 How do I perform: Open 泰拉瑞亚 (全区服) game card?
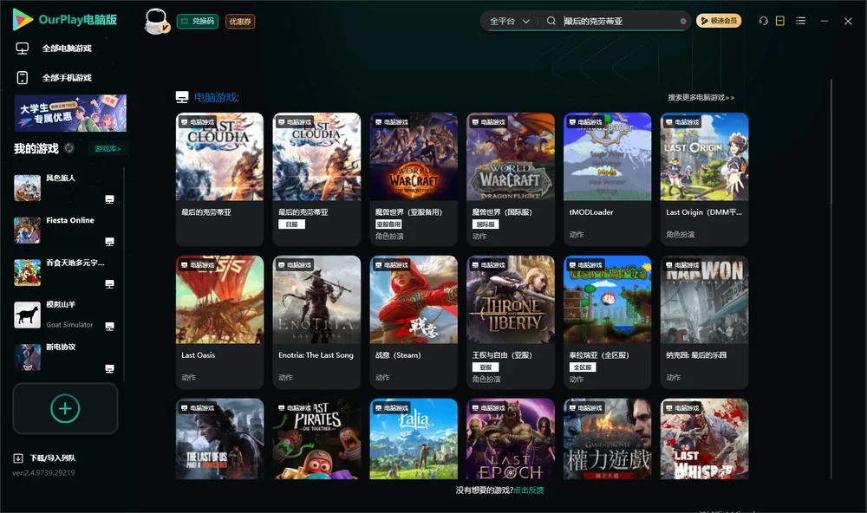point(607,322)
